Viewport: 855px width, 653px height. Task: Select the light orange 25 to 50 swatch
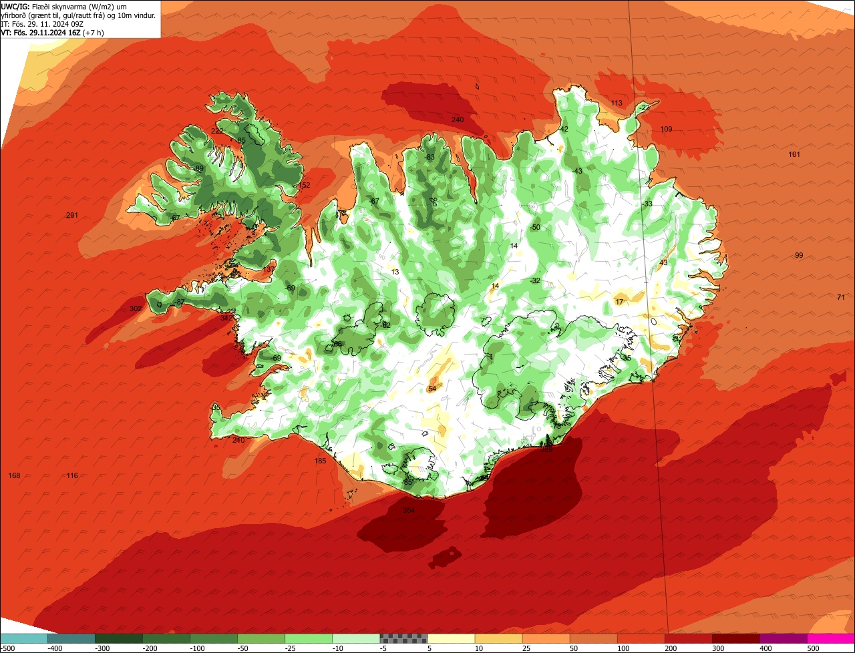point(546,638)
